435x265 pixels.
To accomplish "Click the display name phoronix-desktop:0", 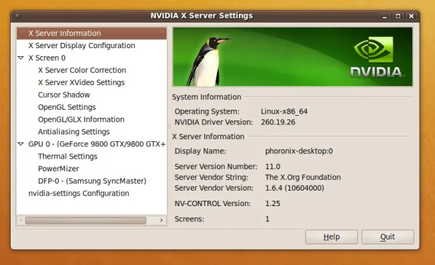I will click(x=298, y=151).
